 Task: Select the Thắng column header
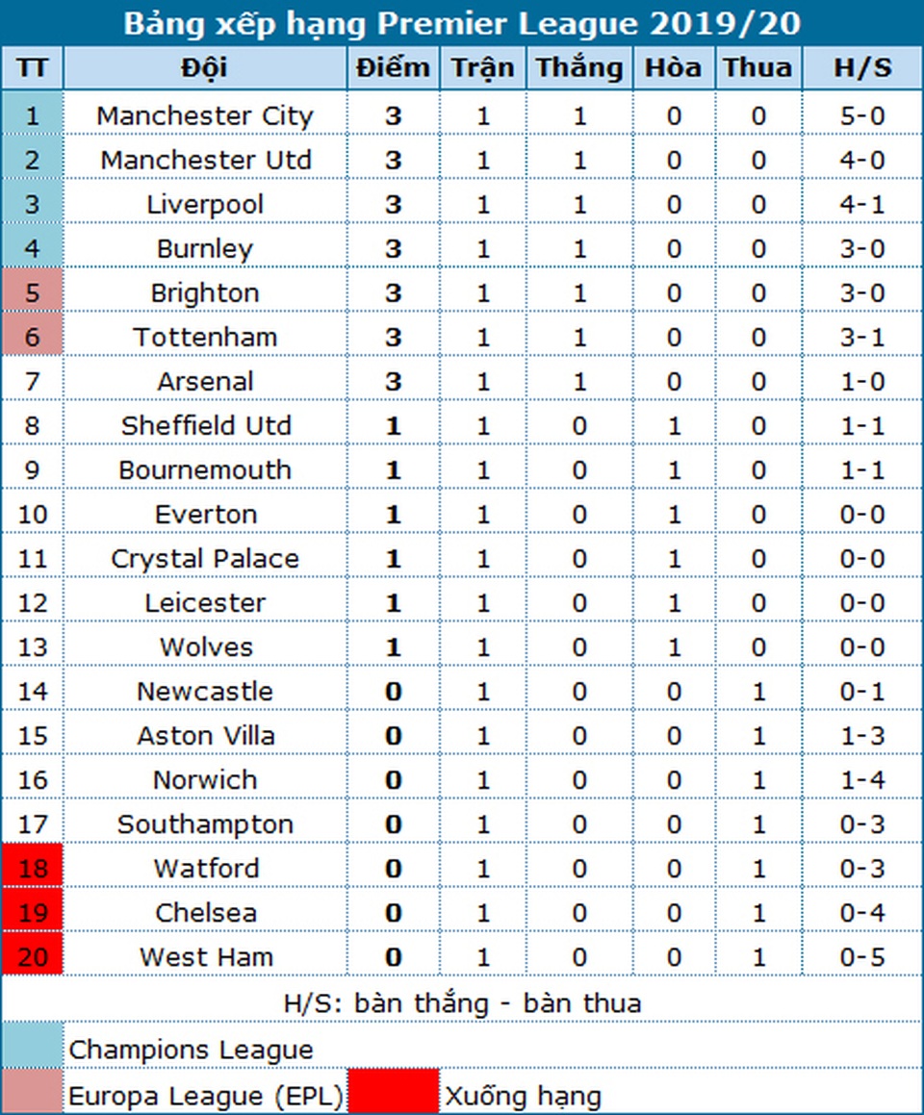coord(578,68)
